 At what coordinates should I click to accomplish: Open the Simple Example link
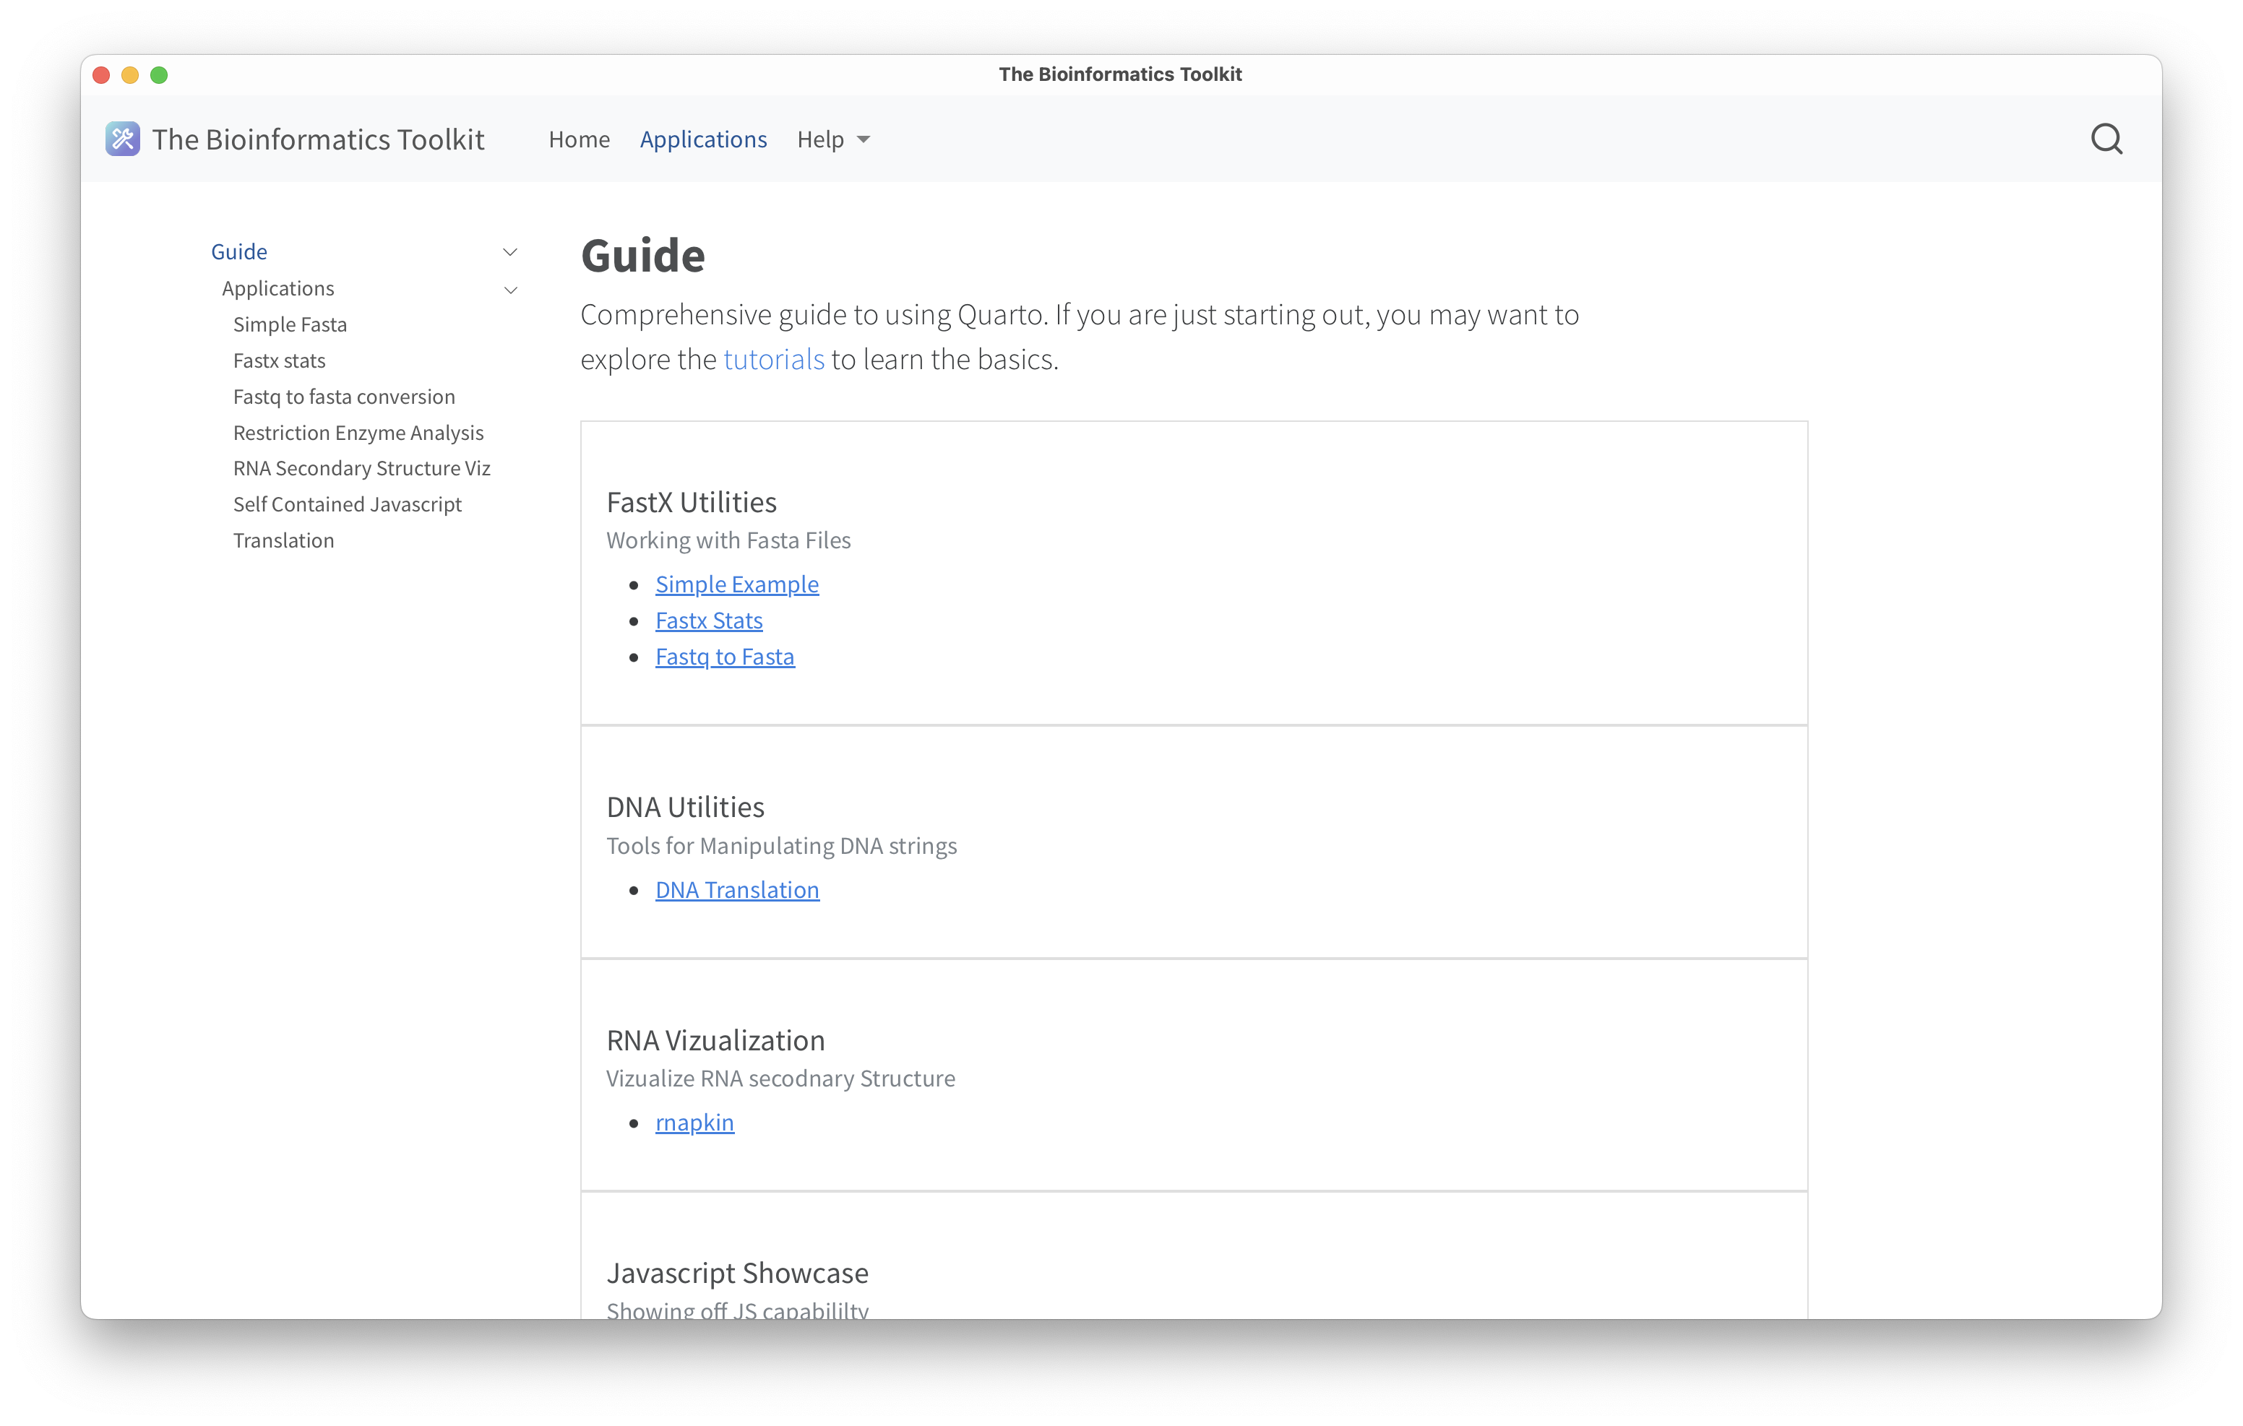(x=736, y=584)
